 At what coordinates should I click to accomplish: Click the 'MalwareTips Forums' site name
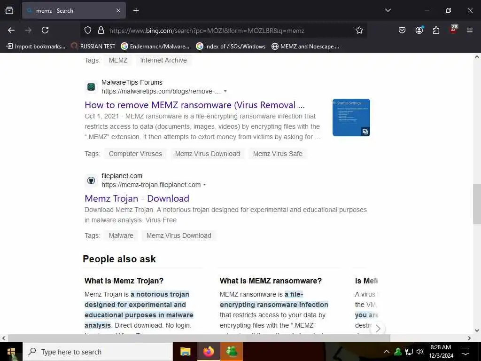(132, 82)
